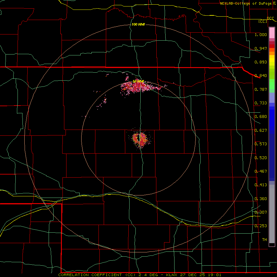This screenshot has width=277, height=277.
Task: Click the 0.253 color scale value
Action: coord(261,226)
